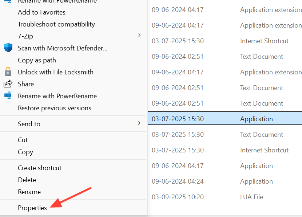
Task: Select the LUA File row
Action: click(225, 197)
